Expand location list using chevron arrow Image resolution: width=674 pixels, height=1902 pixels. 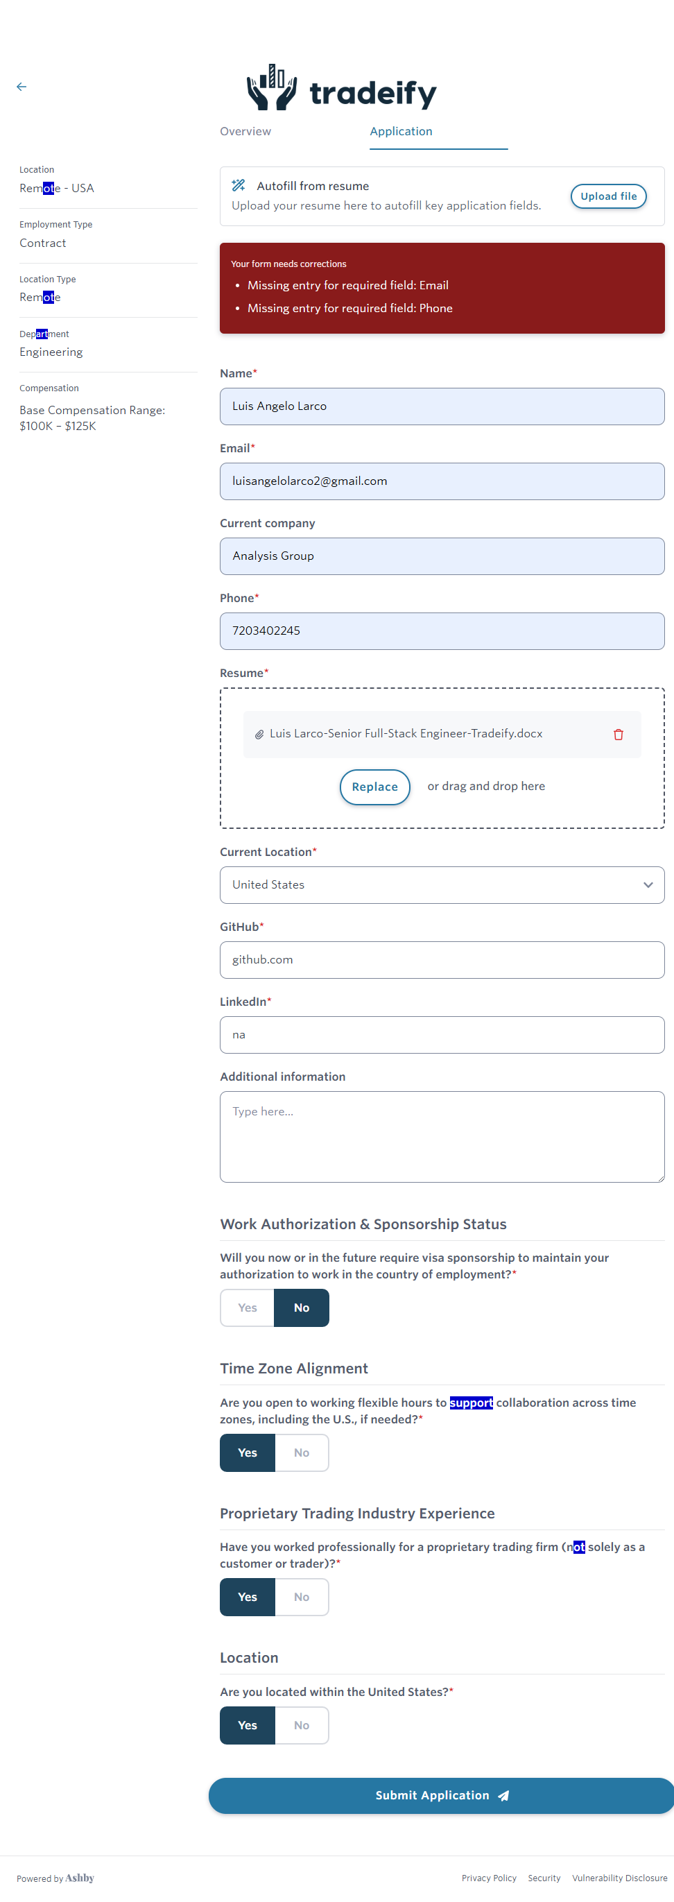point(648,884)
